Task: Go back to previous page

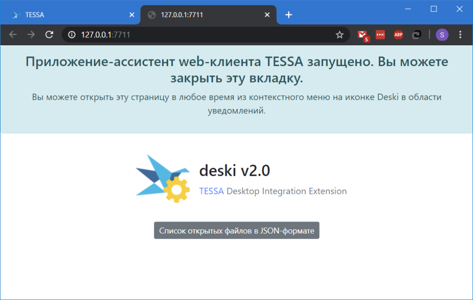Action: (x=12, y=35)
